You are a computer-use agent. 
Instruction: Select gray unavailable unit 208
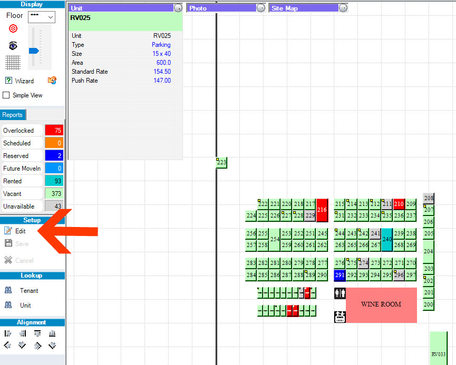(429, 198)
